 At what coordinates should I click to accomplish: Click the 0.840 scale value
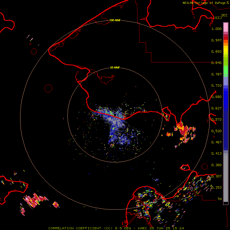216,63
